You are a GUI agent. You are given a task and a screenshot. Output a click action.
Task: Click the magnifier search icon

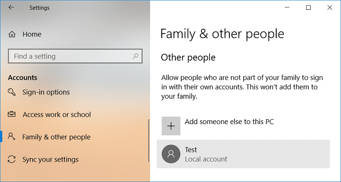[135, 56]
